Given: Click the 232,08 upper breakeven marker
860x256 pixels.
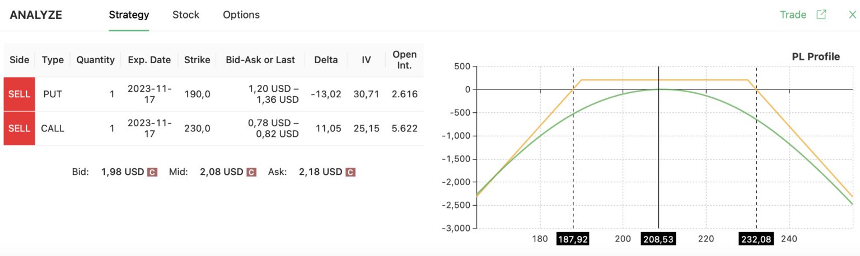Looking at the screenshot, I should 756,239.
